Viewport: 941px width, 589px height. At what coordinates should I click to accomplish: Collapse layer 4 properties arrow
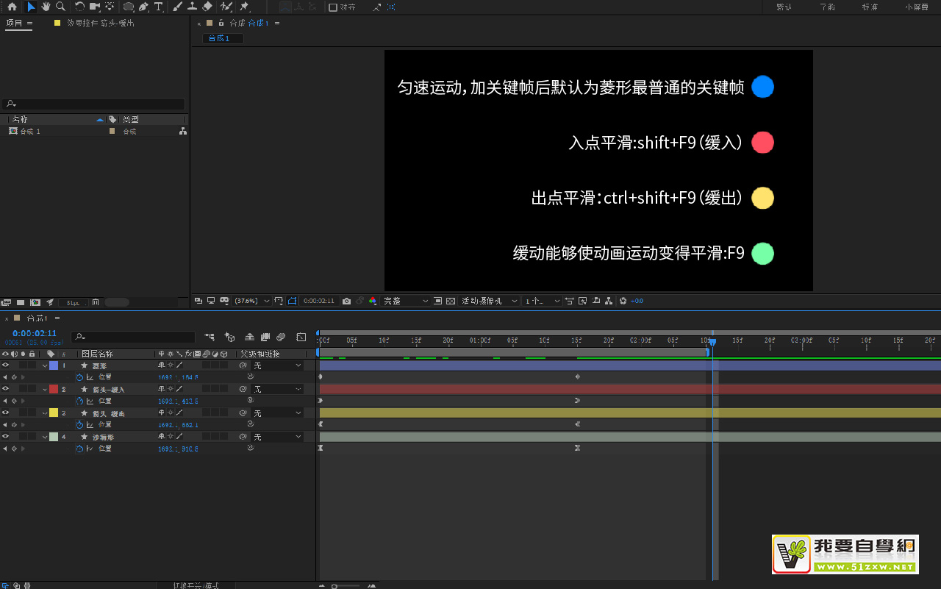tap(45, 437)
